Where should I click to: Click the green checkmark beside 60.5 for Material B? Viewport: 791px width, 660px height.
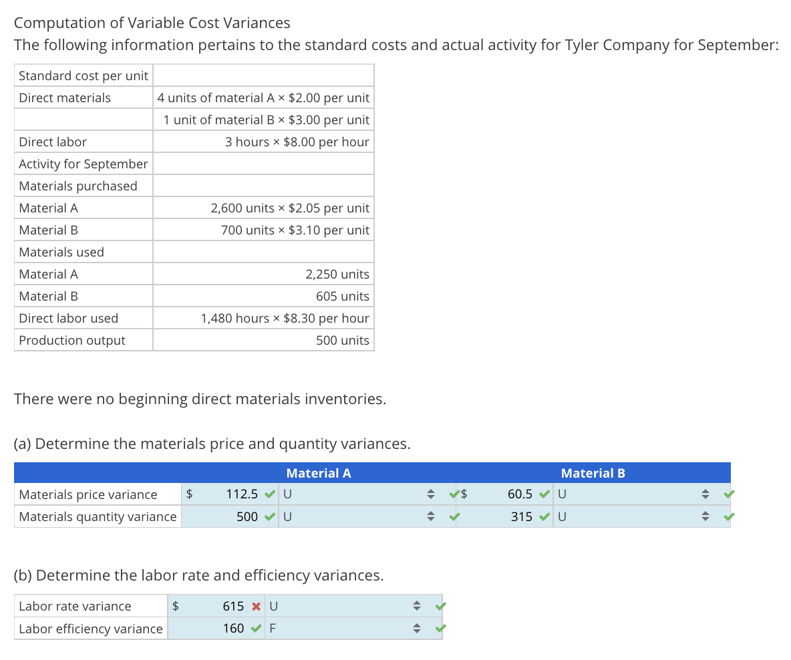pos(543,494)
